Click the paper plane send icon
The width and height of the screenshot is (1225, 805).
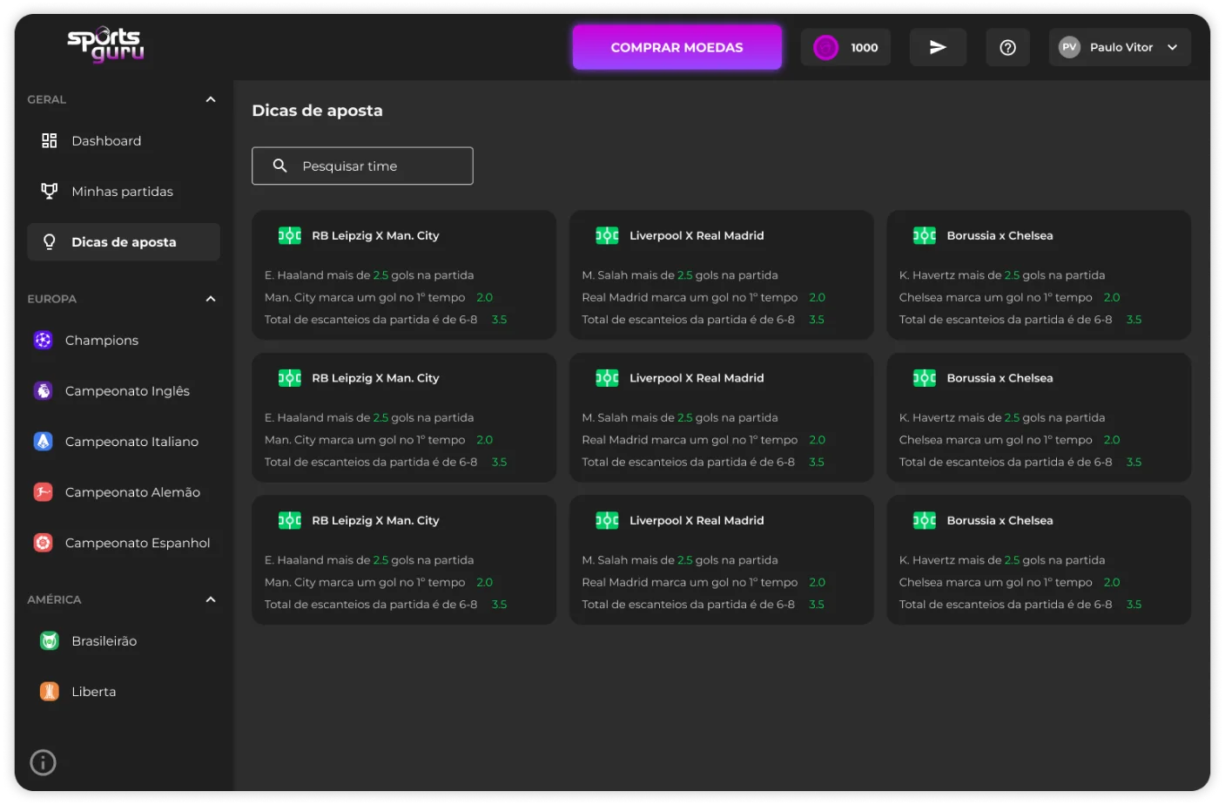click(938, 47)
